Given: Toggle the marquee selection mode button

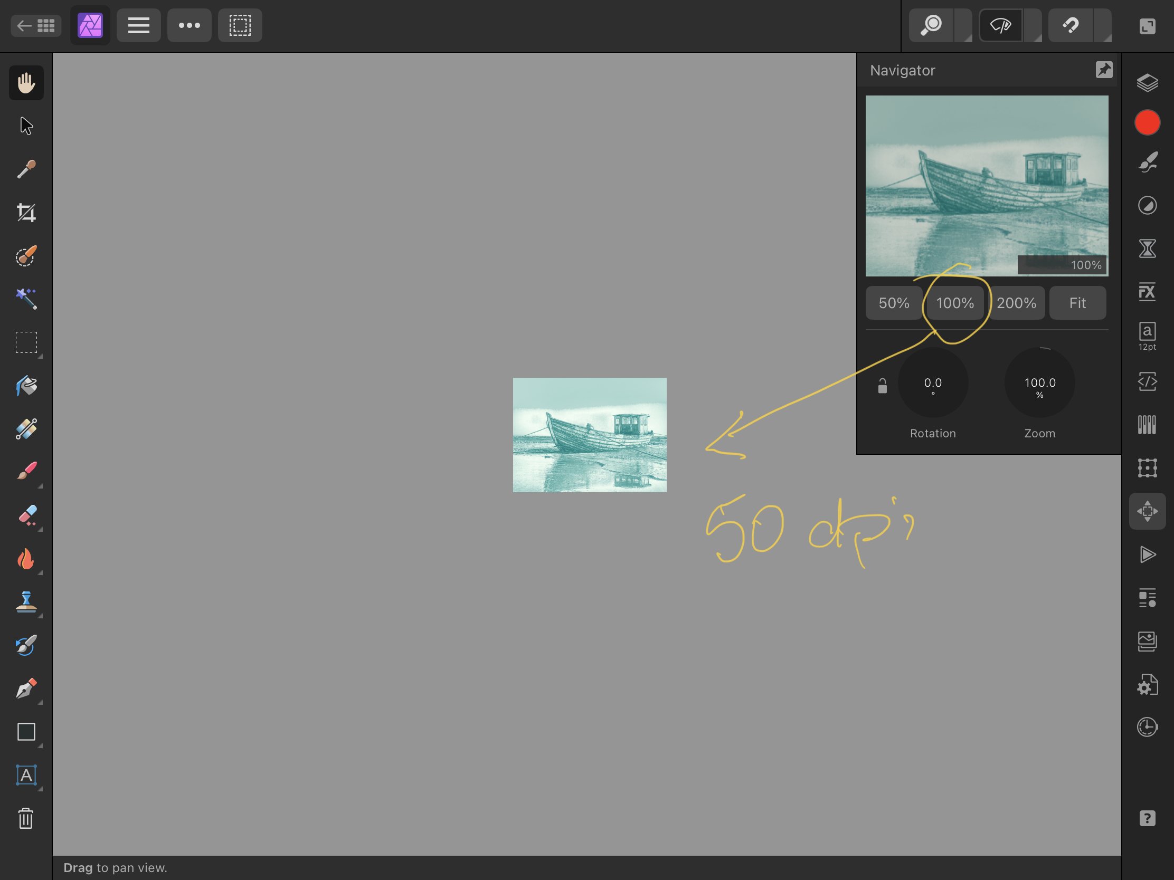Looking at the screenshot, I should click(240, 25).
